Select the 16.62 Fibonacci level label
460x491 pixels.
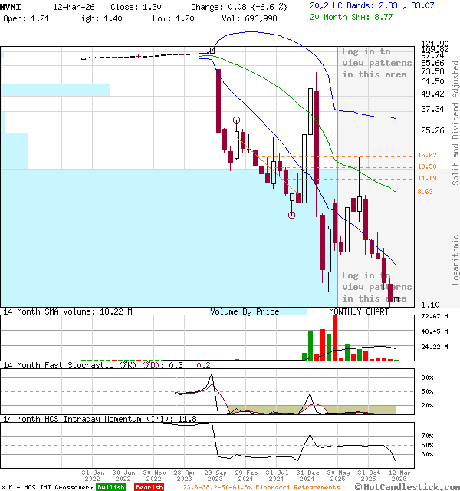(x=427, y=155)
